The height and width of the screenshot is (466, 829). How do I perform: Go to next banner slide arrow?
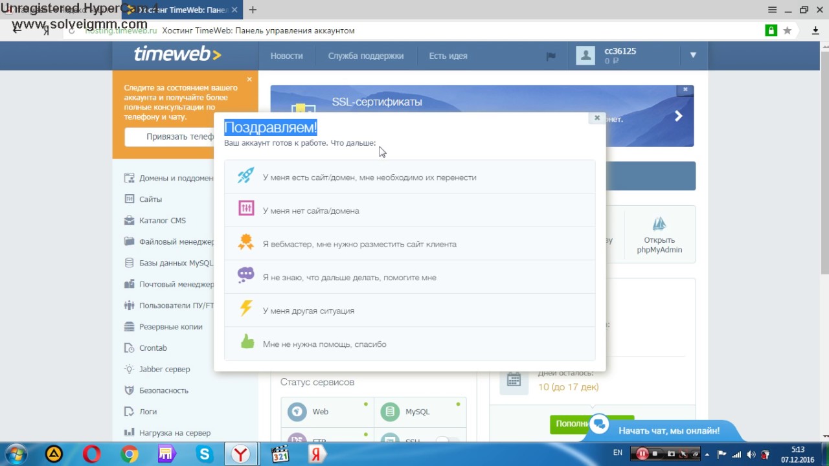[x=678, y=116]
